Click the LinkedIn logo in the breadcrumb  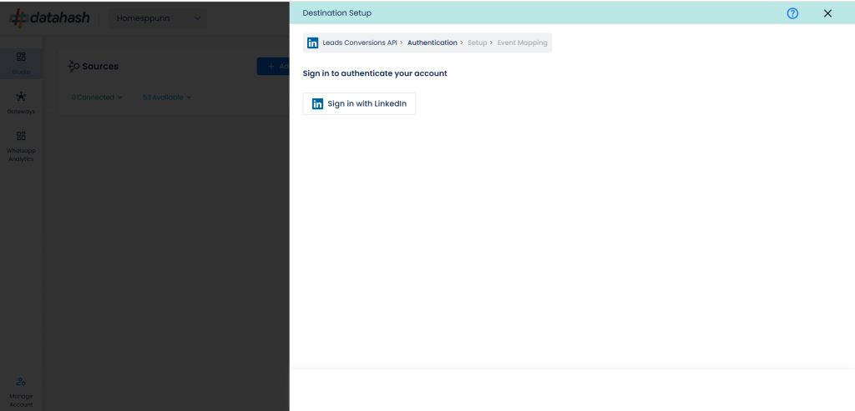[312, 43]
